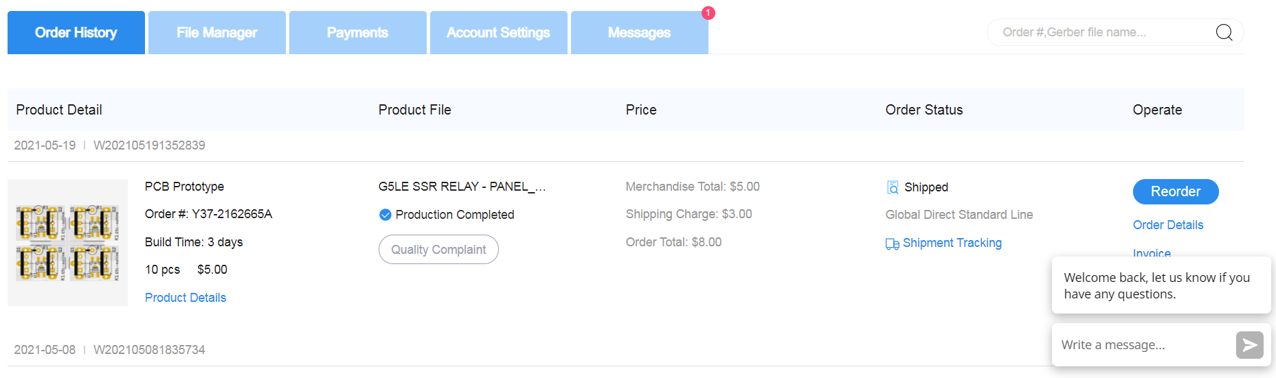This screenshot has height=378, width=1276.
Task: Click the shipped status document icon
Action: point(893,187)
